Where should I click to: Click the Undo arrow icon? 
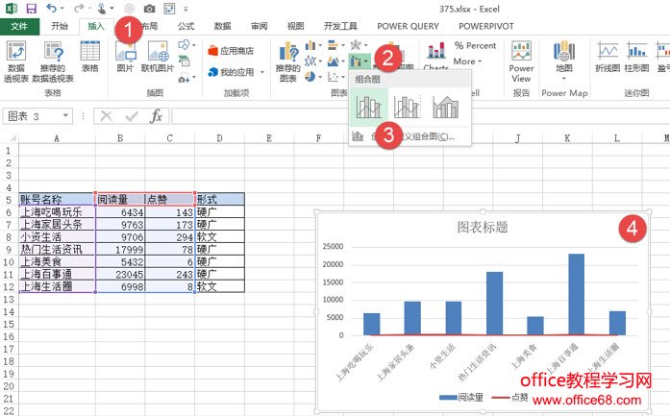click(x=51, y=8)
